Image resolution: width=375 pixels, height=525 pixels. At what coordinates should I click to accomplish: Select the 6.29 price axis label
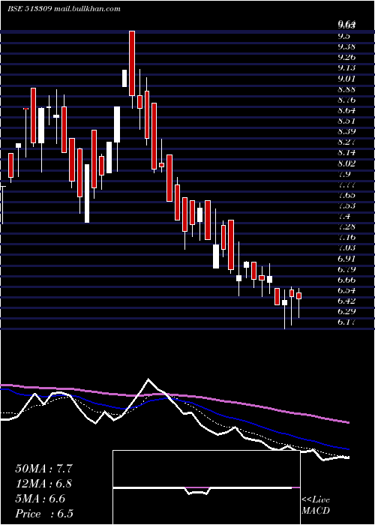[346, 311]
